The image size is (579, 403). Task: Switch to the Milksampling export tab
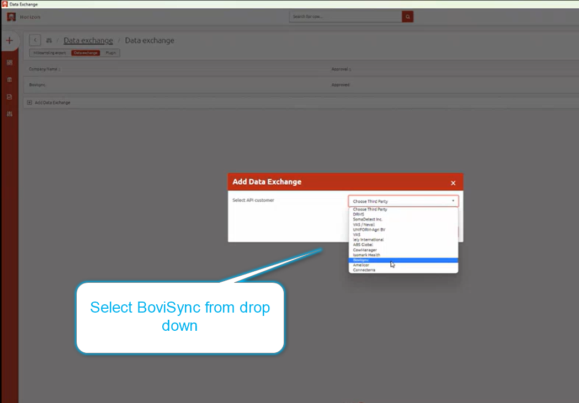(x=50, y=53)
